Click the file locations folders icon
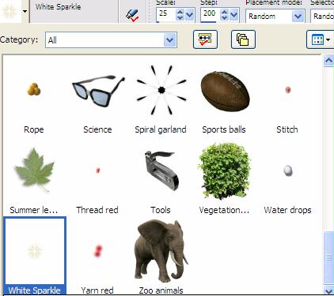The image size is (334, 296). pos(243,39)
